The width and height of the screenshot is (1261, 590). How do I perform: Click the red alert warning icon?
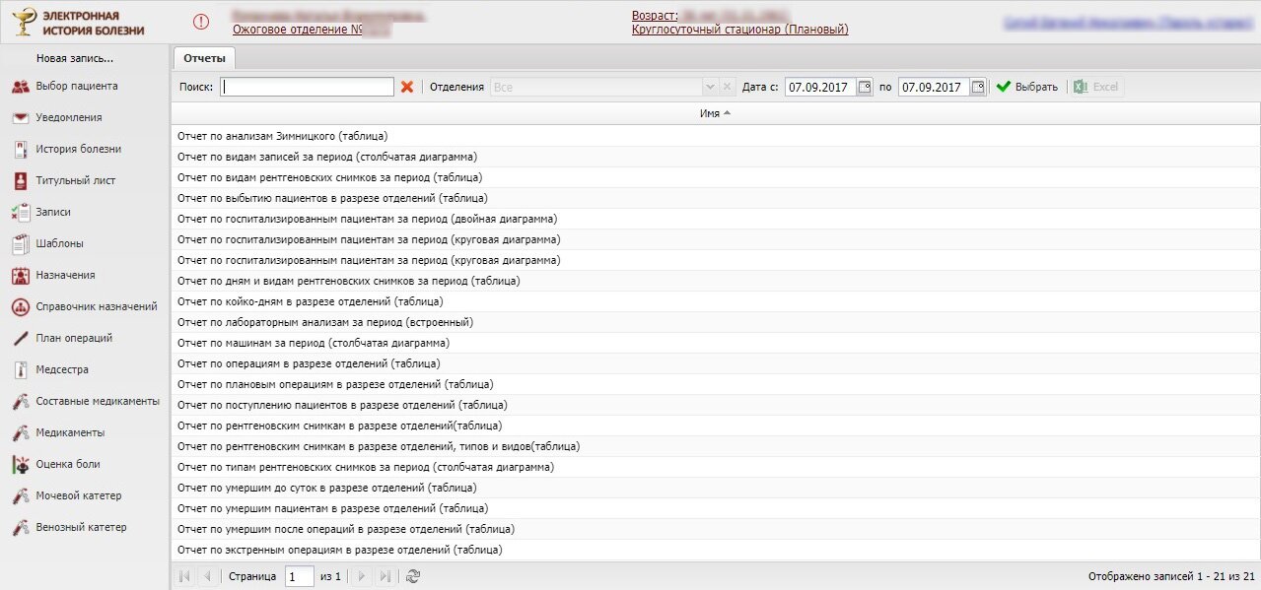tap(201, 22)
